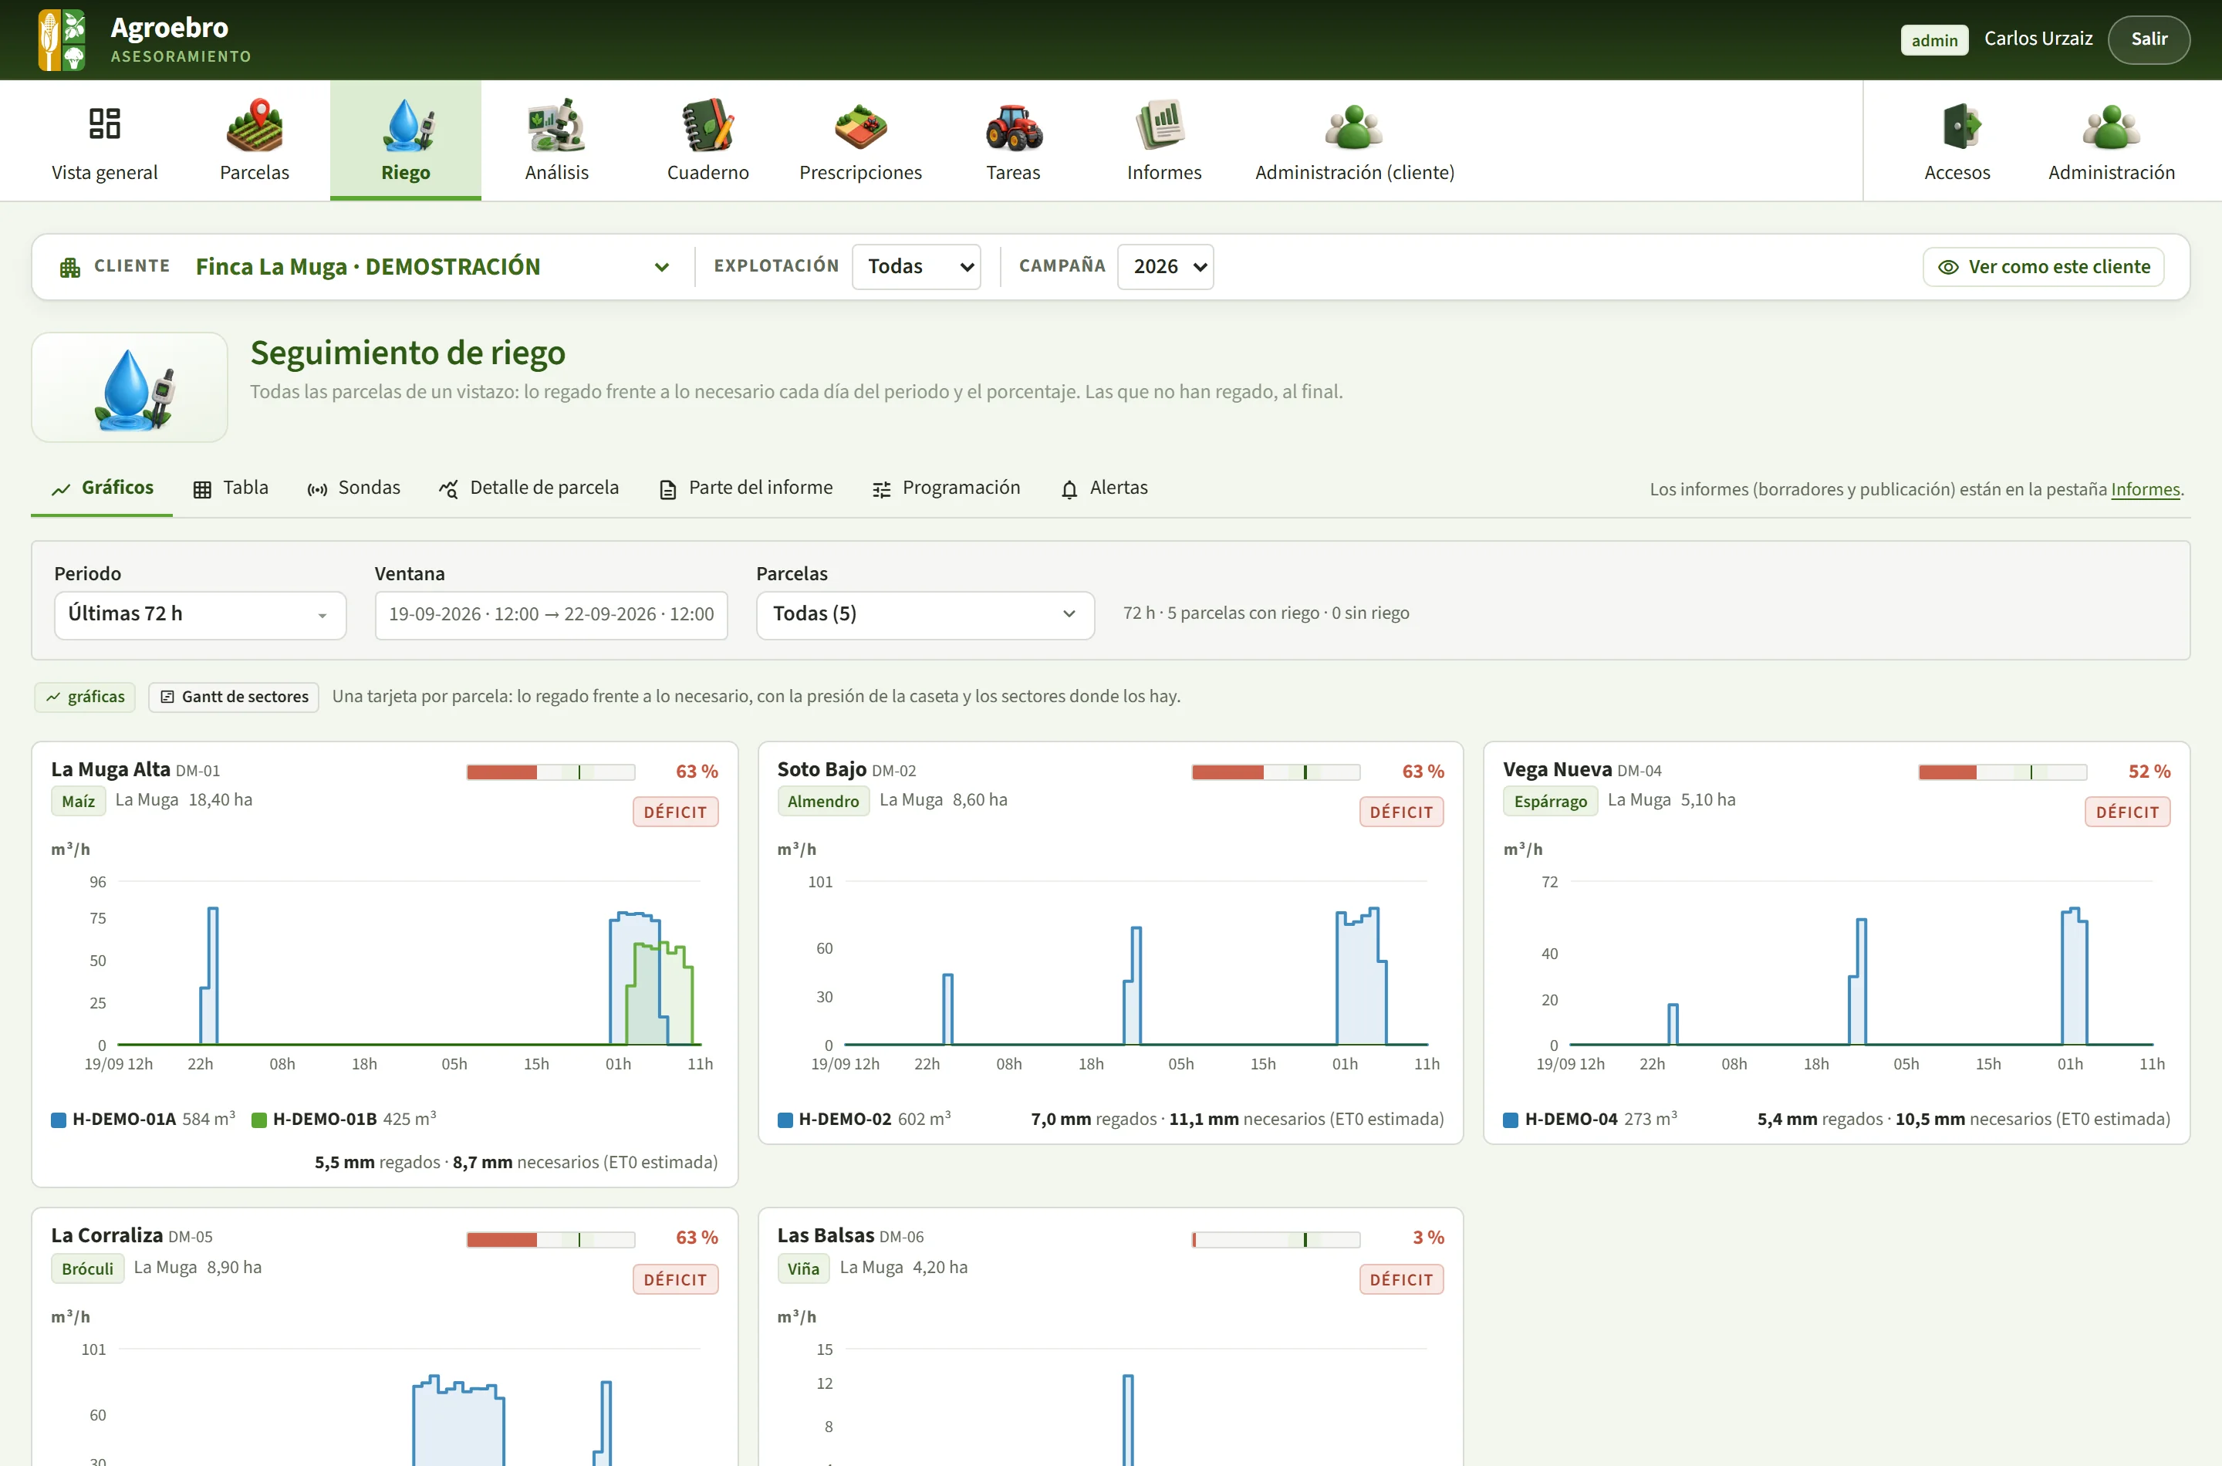Switch to the Tabla tab
The width and height of the screenshot is (2222, 1466).
[231, 488]
